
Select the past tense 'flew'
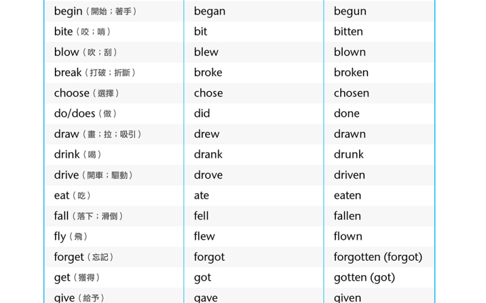coord(204,237)
